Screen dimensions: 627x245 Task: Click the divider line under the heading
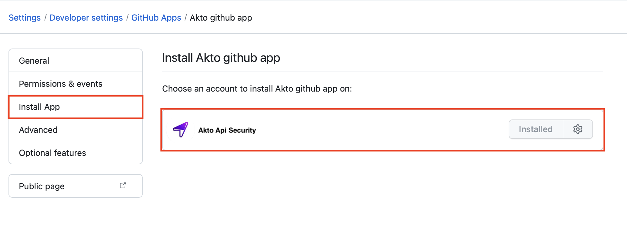point(382,72)
